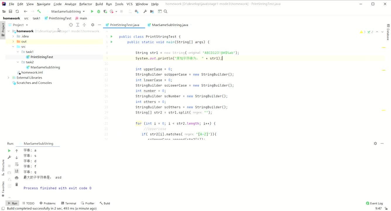
Task: Open the File menu
Action: pos(11,4)
